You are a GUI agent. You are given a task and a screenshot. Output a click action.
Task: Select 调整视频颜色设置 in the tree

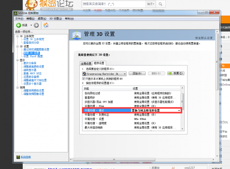click(34, 91)
